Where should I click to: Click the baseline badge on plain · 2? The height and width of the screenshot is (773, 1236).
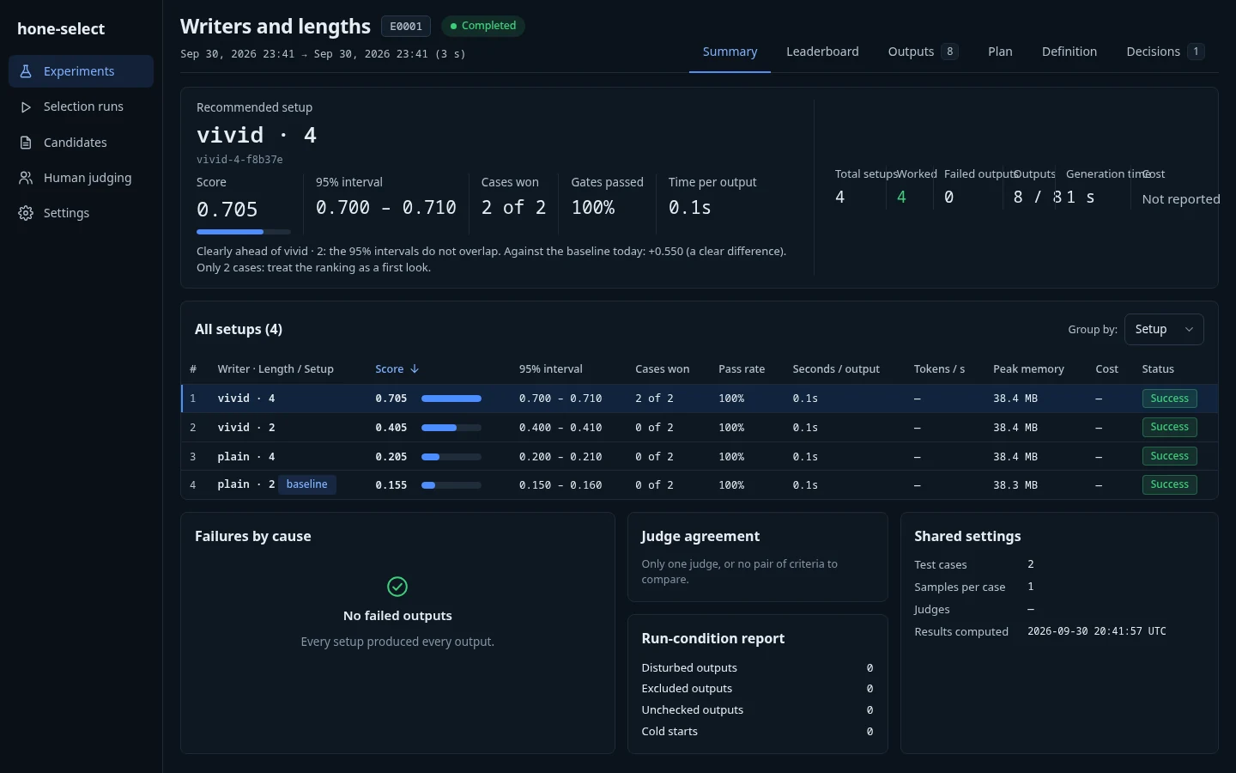coord(307,484)
